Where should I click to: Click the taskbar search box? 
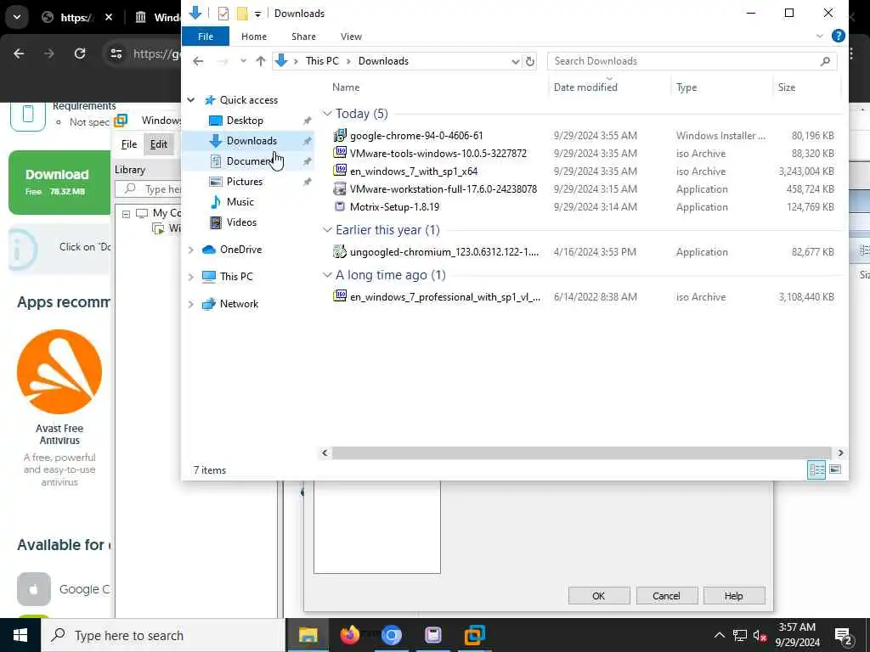[x=162, y=635]
